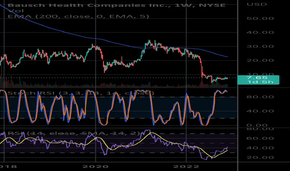Image resolution: width=290 pixels, height=171 pixels.
Task: Click the USD currency label
Action: point(257,4)
